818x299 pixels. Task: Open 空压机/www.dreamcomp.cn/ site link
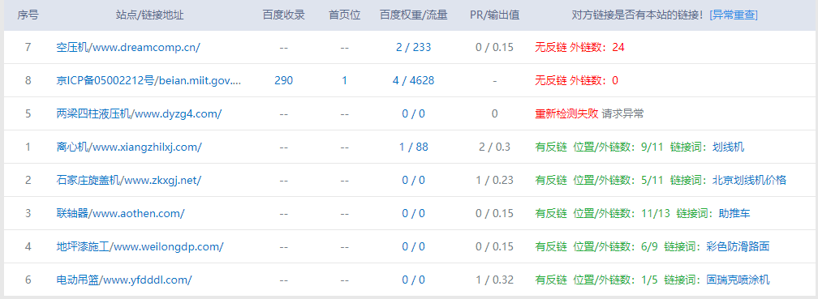128,47
